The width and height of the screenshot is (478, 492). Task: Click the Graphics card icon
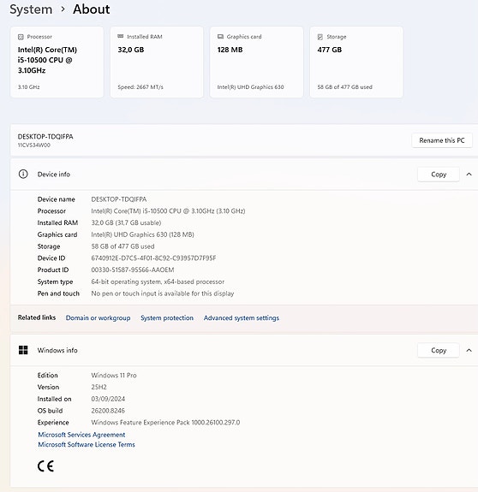click(220, 37)
